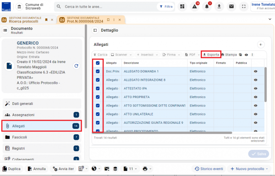Click the Esporta button
The width and height of the screenshot is (275, 176).
[x=211, y=55]
